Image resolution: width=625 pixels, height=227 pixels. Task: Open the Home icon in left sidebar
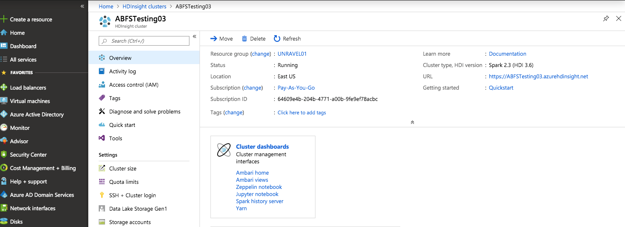4,33
